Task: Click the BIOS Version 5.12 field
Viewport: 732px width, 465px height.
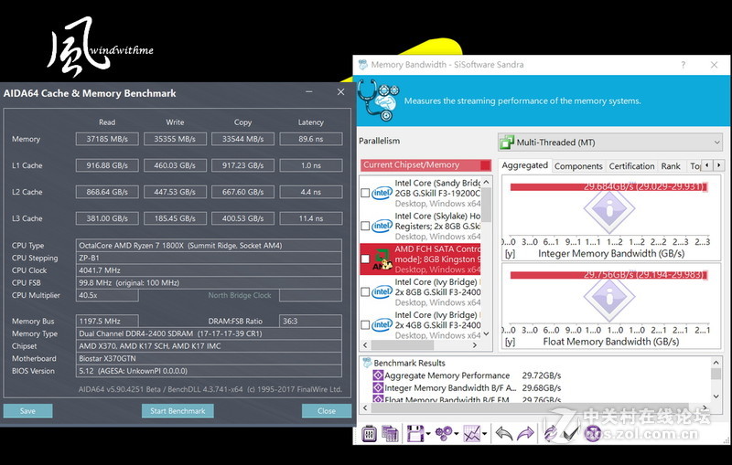Action: (209, 371)
